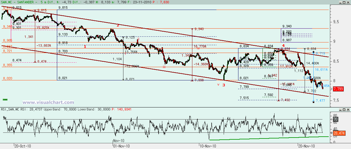This screenshot has width=351, height=149.
Task: Click the red 1,341 range label
Action: pyautogui.click(x=29, y=37)
